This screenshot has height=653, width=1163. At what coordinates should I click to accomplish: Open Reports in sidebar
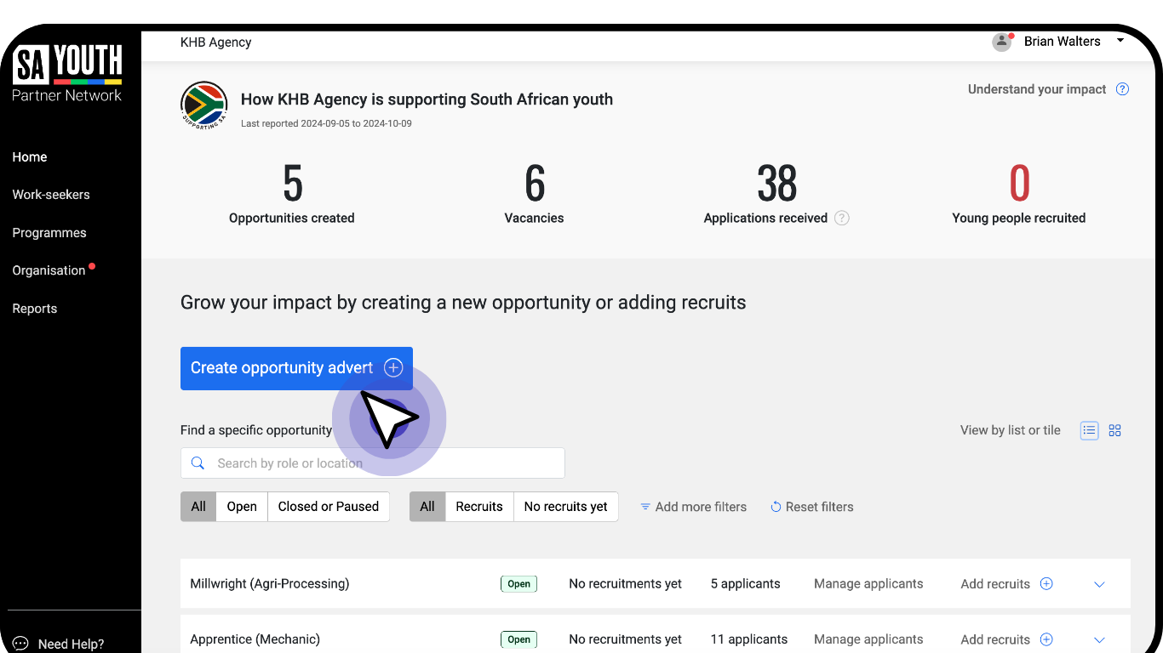tap(35, 309)
